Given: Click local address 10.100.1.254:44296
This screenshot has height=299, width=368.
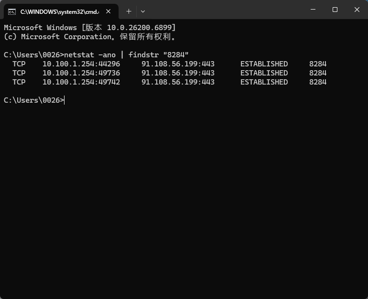Looking at the screenshot, I should pos(81,64).
